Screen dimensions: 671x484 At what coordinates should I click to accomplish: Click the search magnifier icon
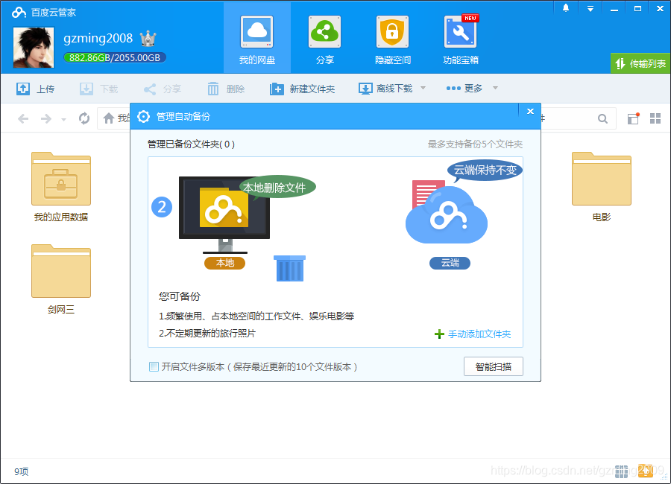point(602,118)
